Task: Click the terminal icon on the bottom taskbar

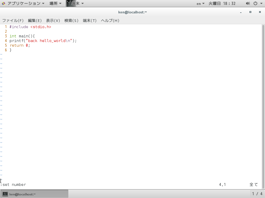Action: point(5,194)
